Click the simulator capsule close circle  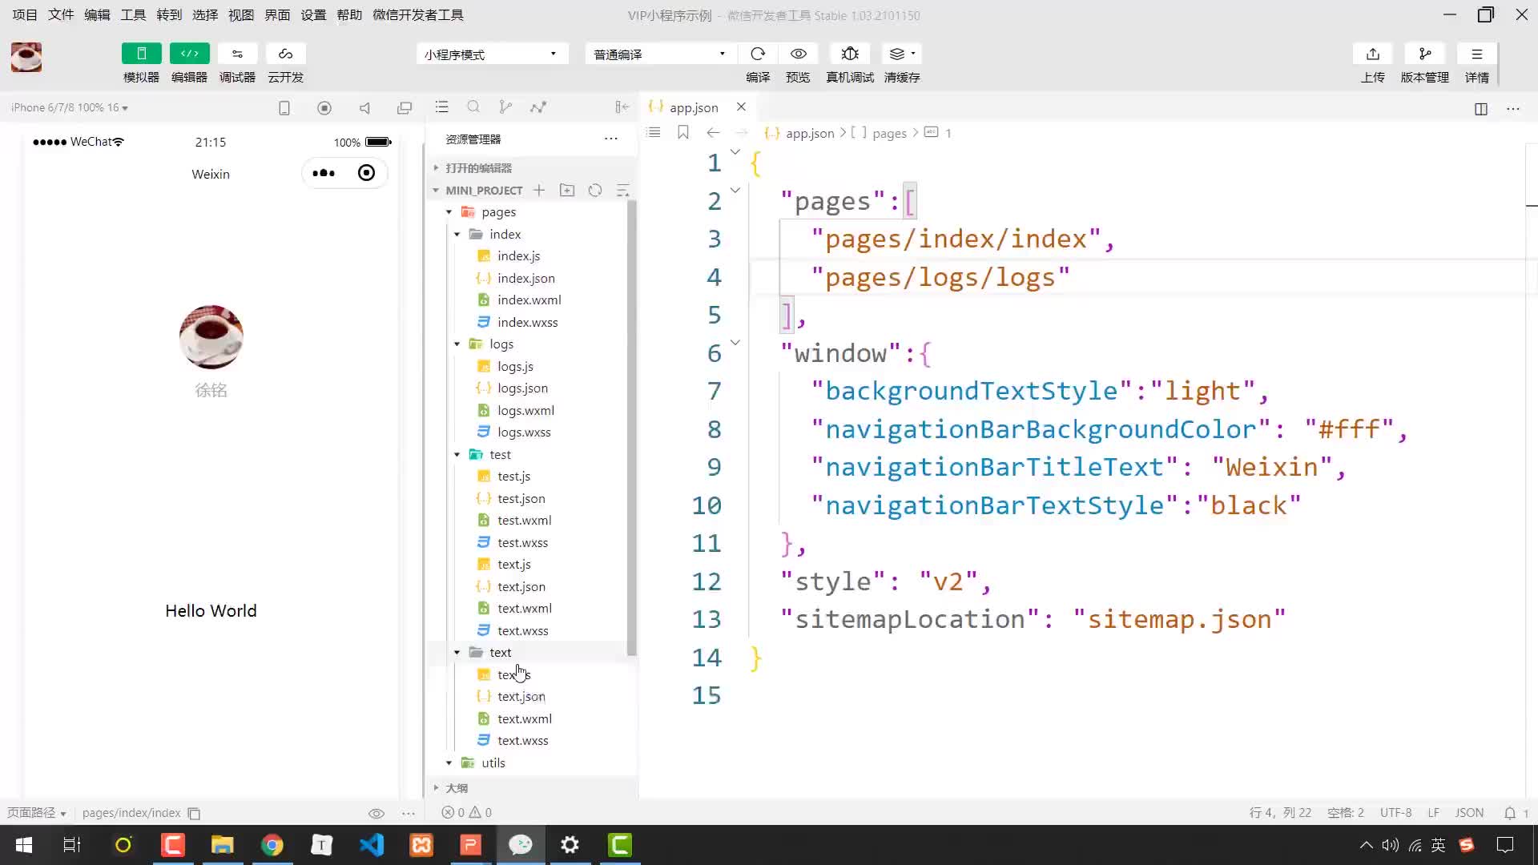click(x=366, y=173)
